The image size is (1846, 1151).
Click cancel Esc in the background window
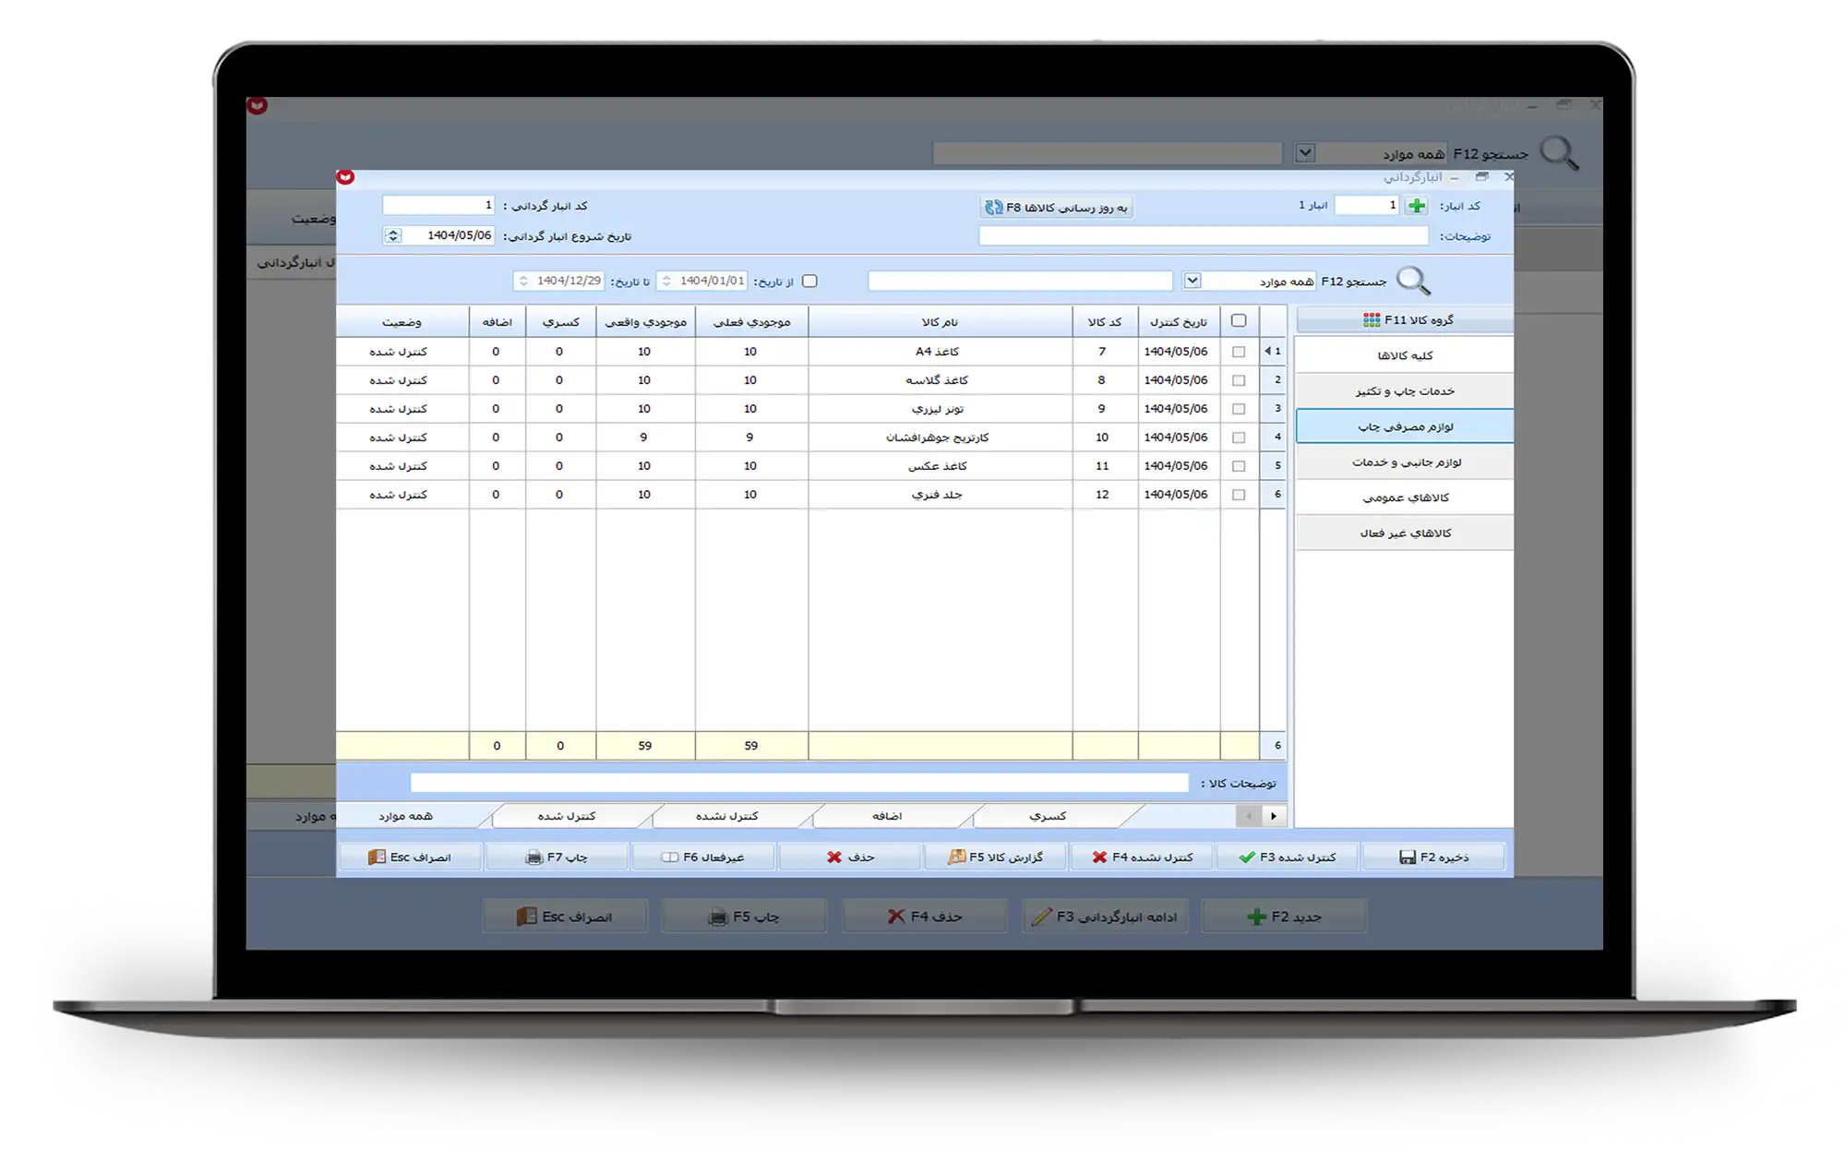(565, 917)
